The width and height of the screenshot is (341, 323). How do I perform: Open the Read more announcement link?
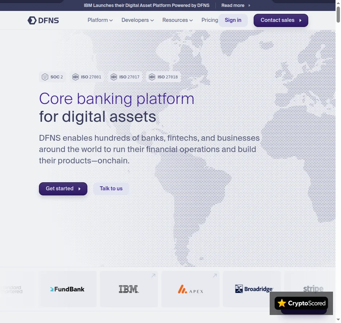(236, 5)
